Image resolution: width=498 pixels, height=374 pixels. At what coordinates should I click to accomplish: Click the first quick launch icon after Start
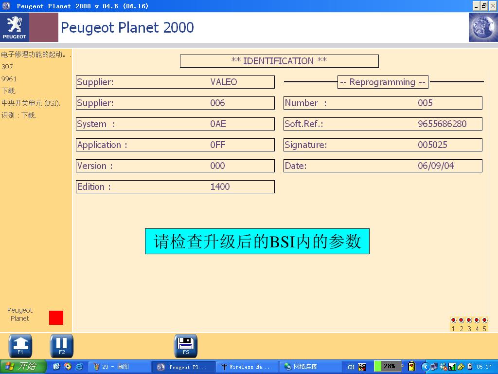click(56, 367)
